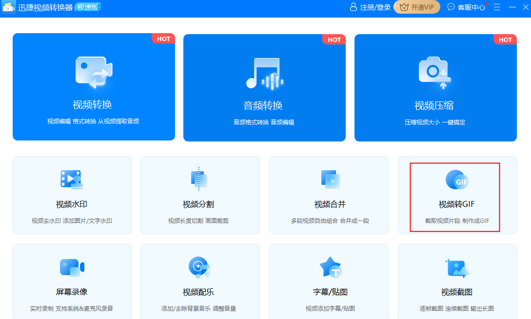This screenshot has height=319, width=531.
Task: Click the 屏幕录像 camera icon
Action: tap(72, 267)
